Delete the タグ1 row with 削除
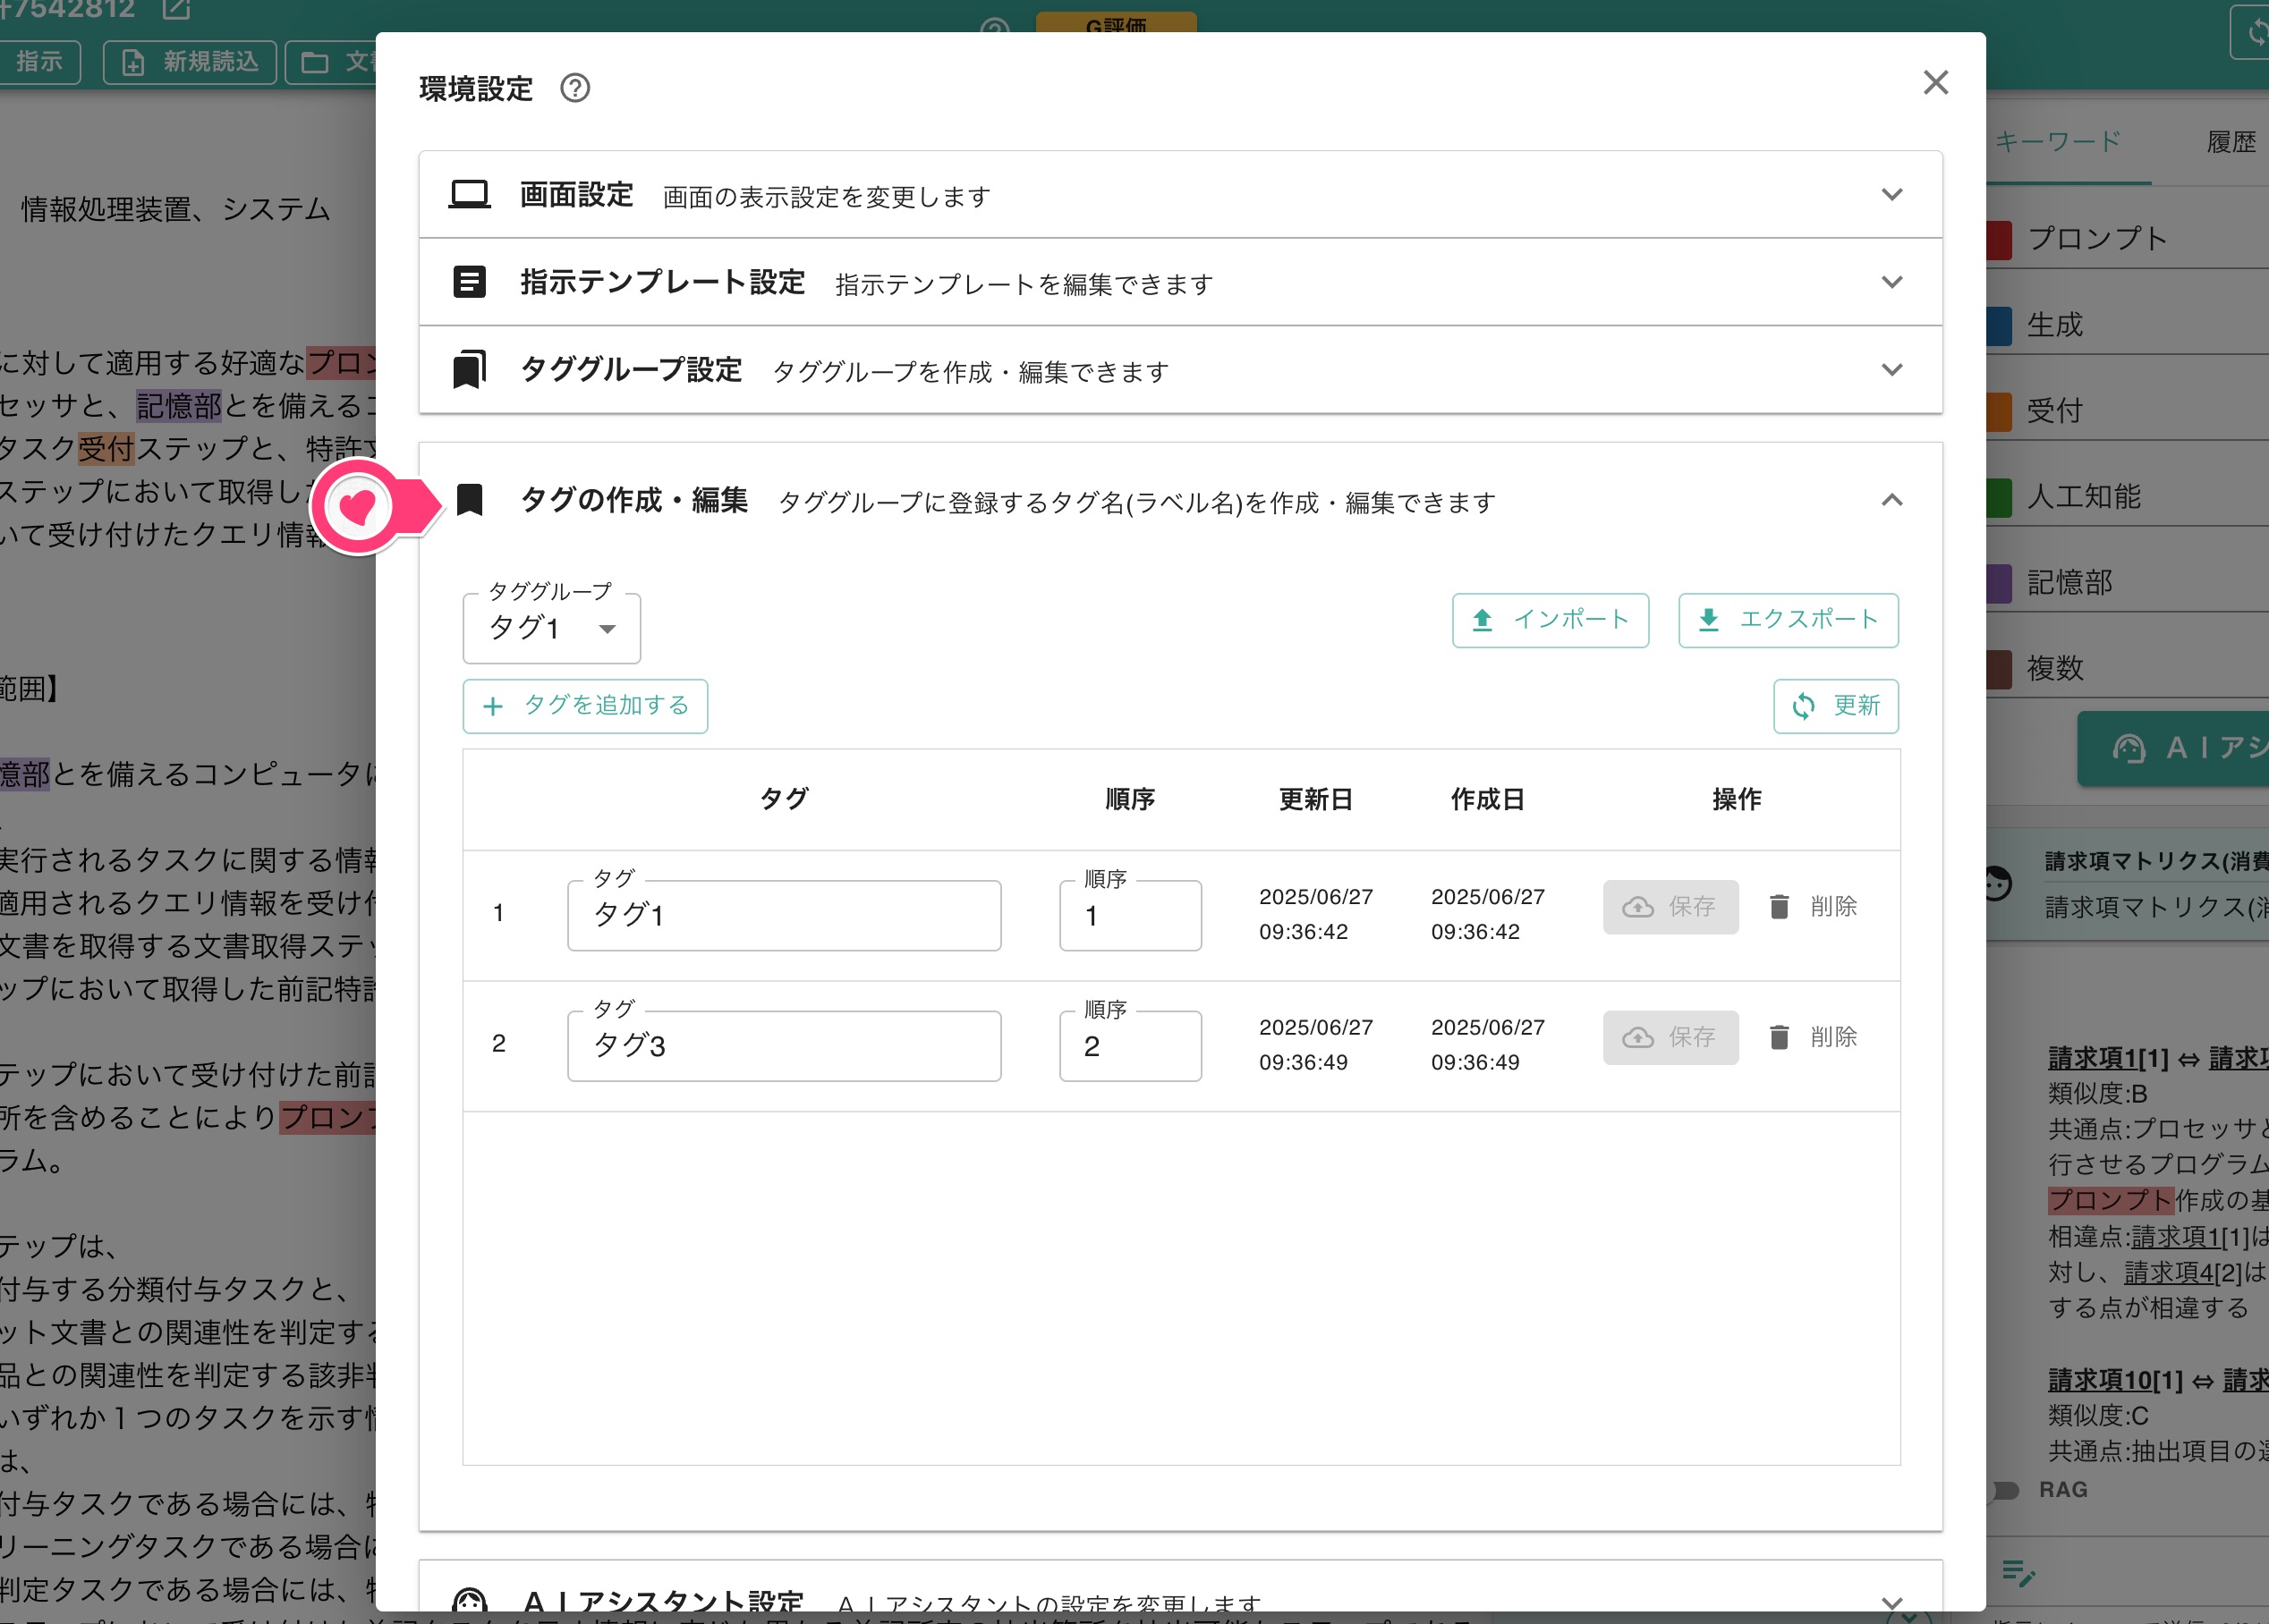The height and width of the screenshot is (1624, 2269). point(1813,907)
